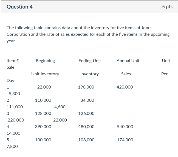This screenshot has height=157, width=178.
Task: Click the Annual Unit column header
Action: (128, 61)
